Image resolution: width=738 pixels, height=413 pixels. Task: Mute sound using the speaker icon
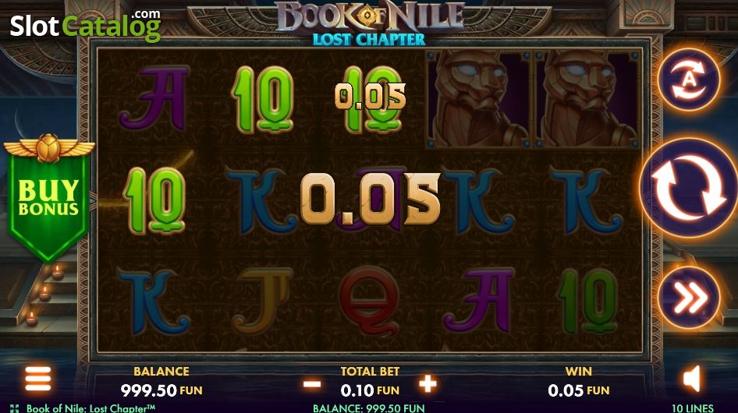(x=692, y=379)
